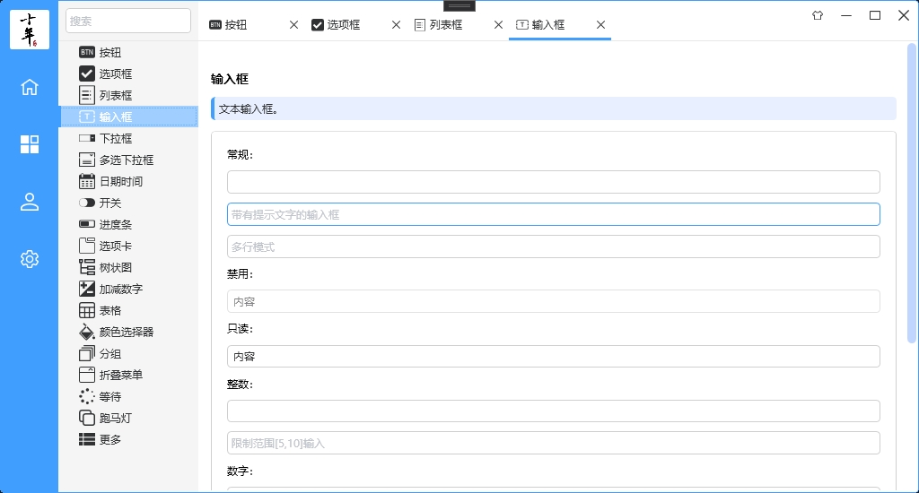Open the user profile icon in the blue sidebar
The width and height of the screenshot is (919, 493).
[x=30, y=202]
